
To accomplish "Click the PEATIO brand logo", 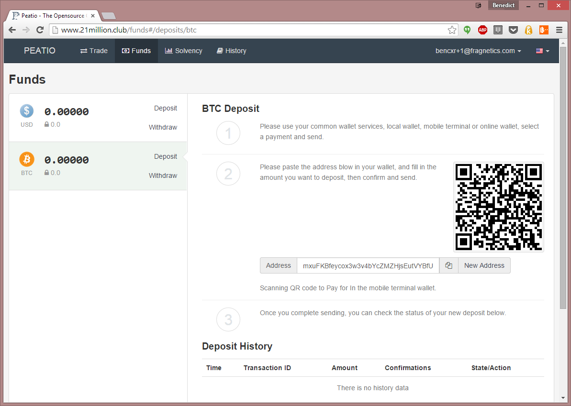I will (x=40, y=51).
